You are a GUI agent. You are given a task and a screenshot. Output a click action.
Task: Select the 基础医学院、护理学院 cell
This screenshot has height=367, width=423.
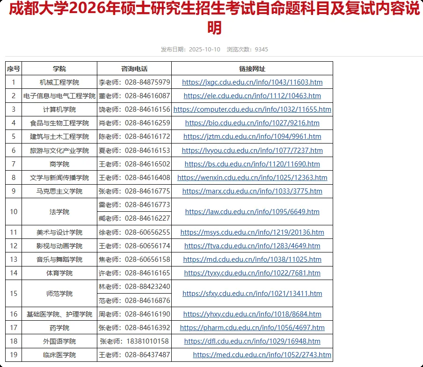[59, 314]
